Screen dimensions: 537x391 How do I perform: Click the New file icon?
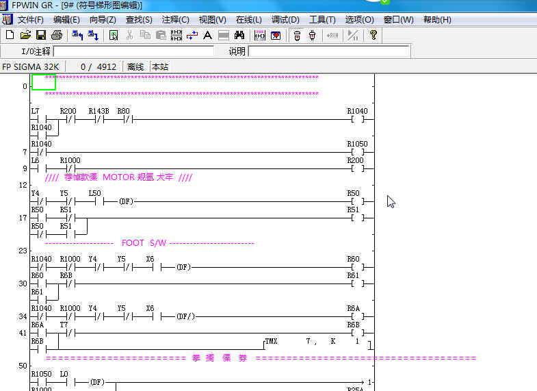point(10,35)
